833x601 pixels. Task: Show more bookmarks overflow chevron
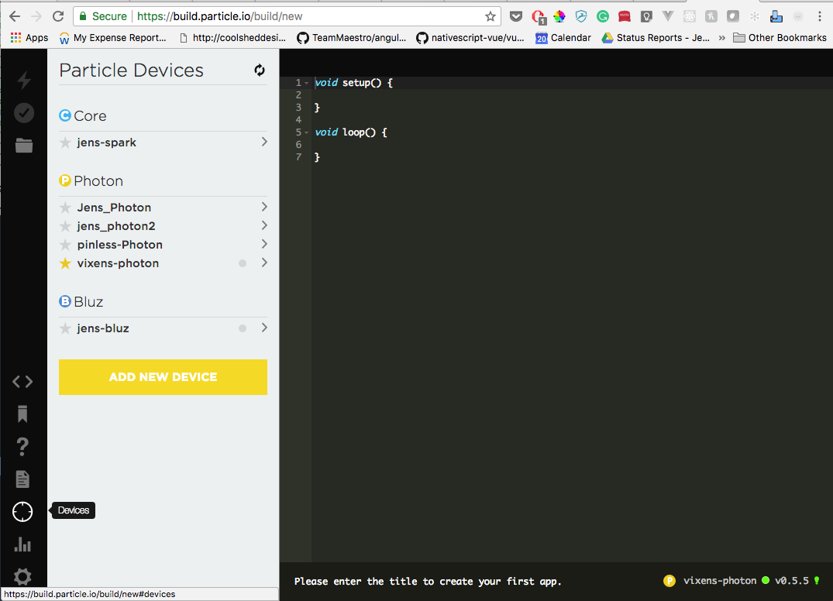pos(721,38)
